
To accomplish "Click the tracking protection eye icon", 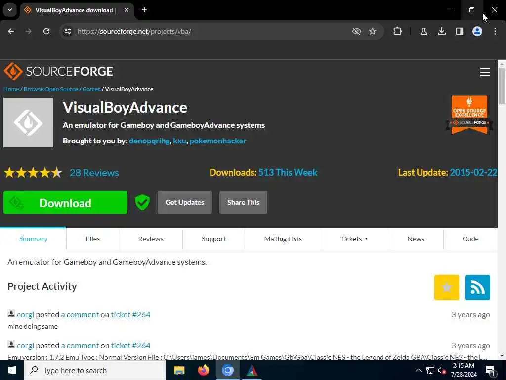I will (x=356, y=31).
